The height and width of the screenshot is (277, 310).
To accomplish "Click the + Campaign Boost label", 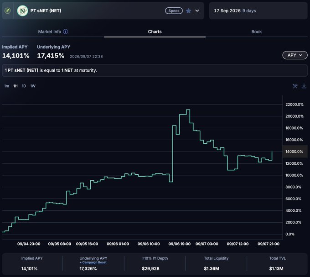I will point(93,262).
